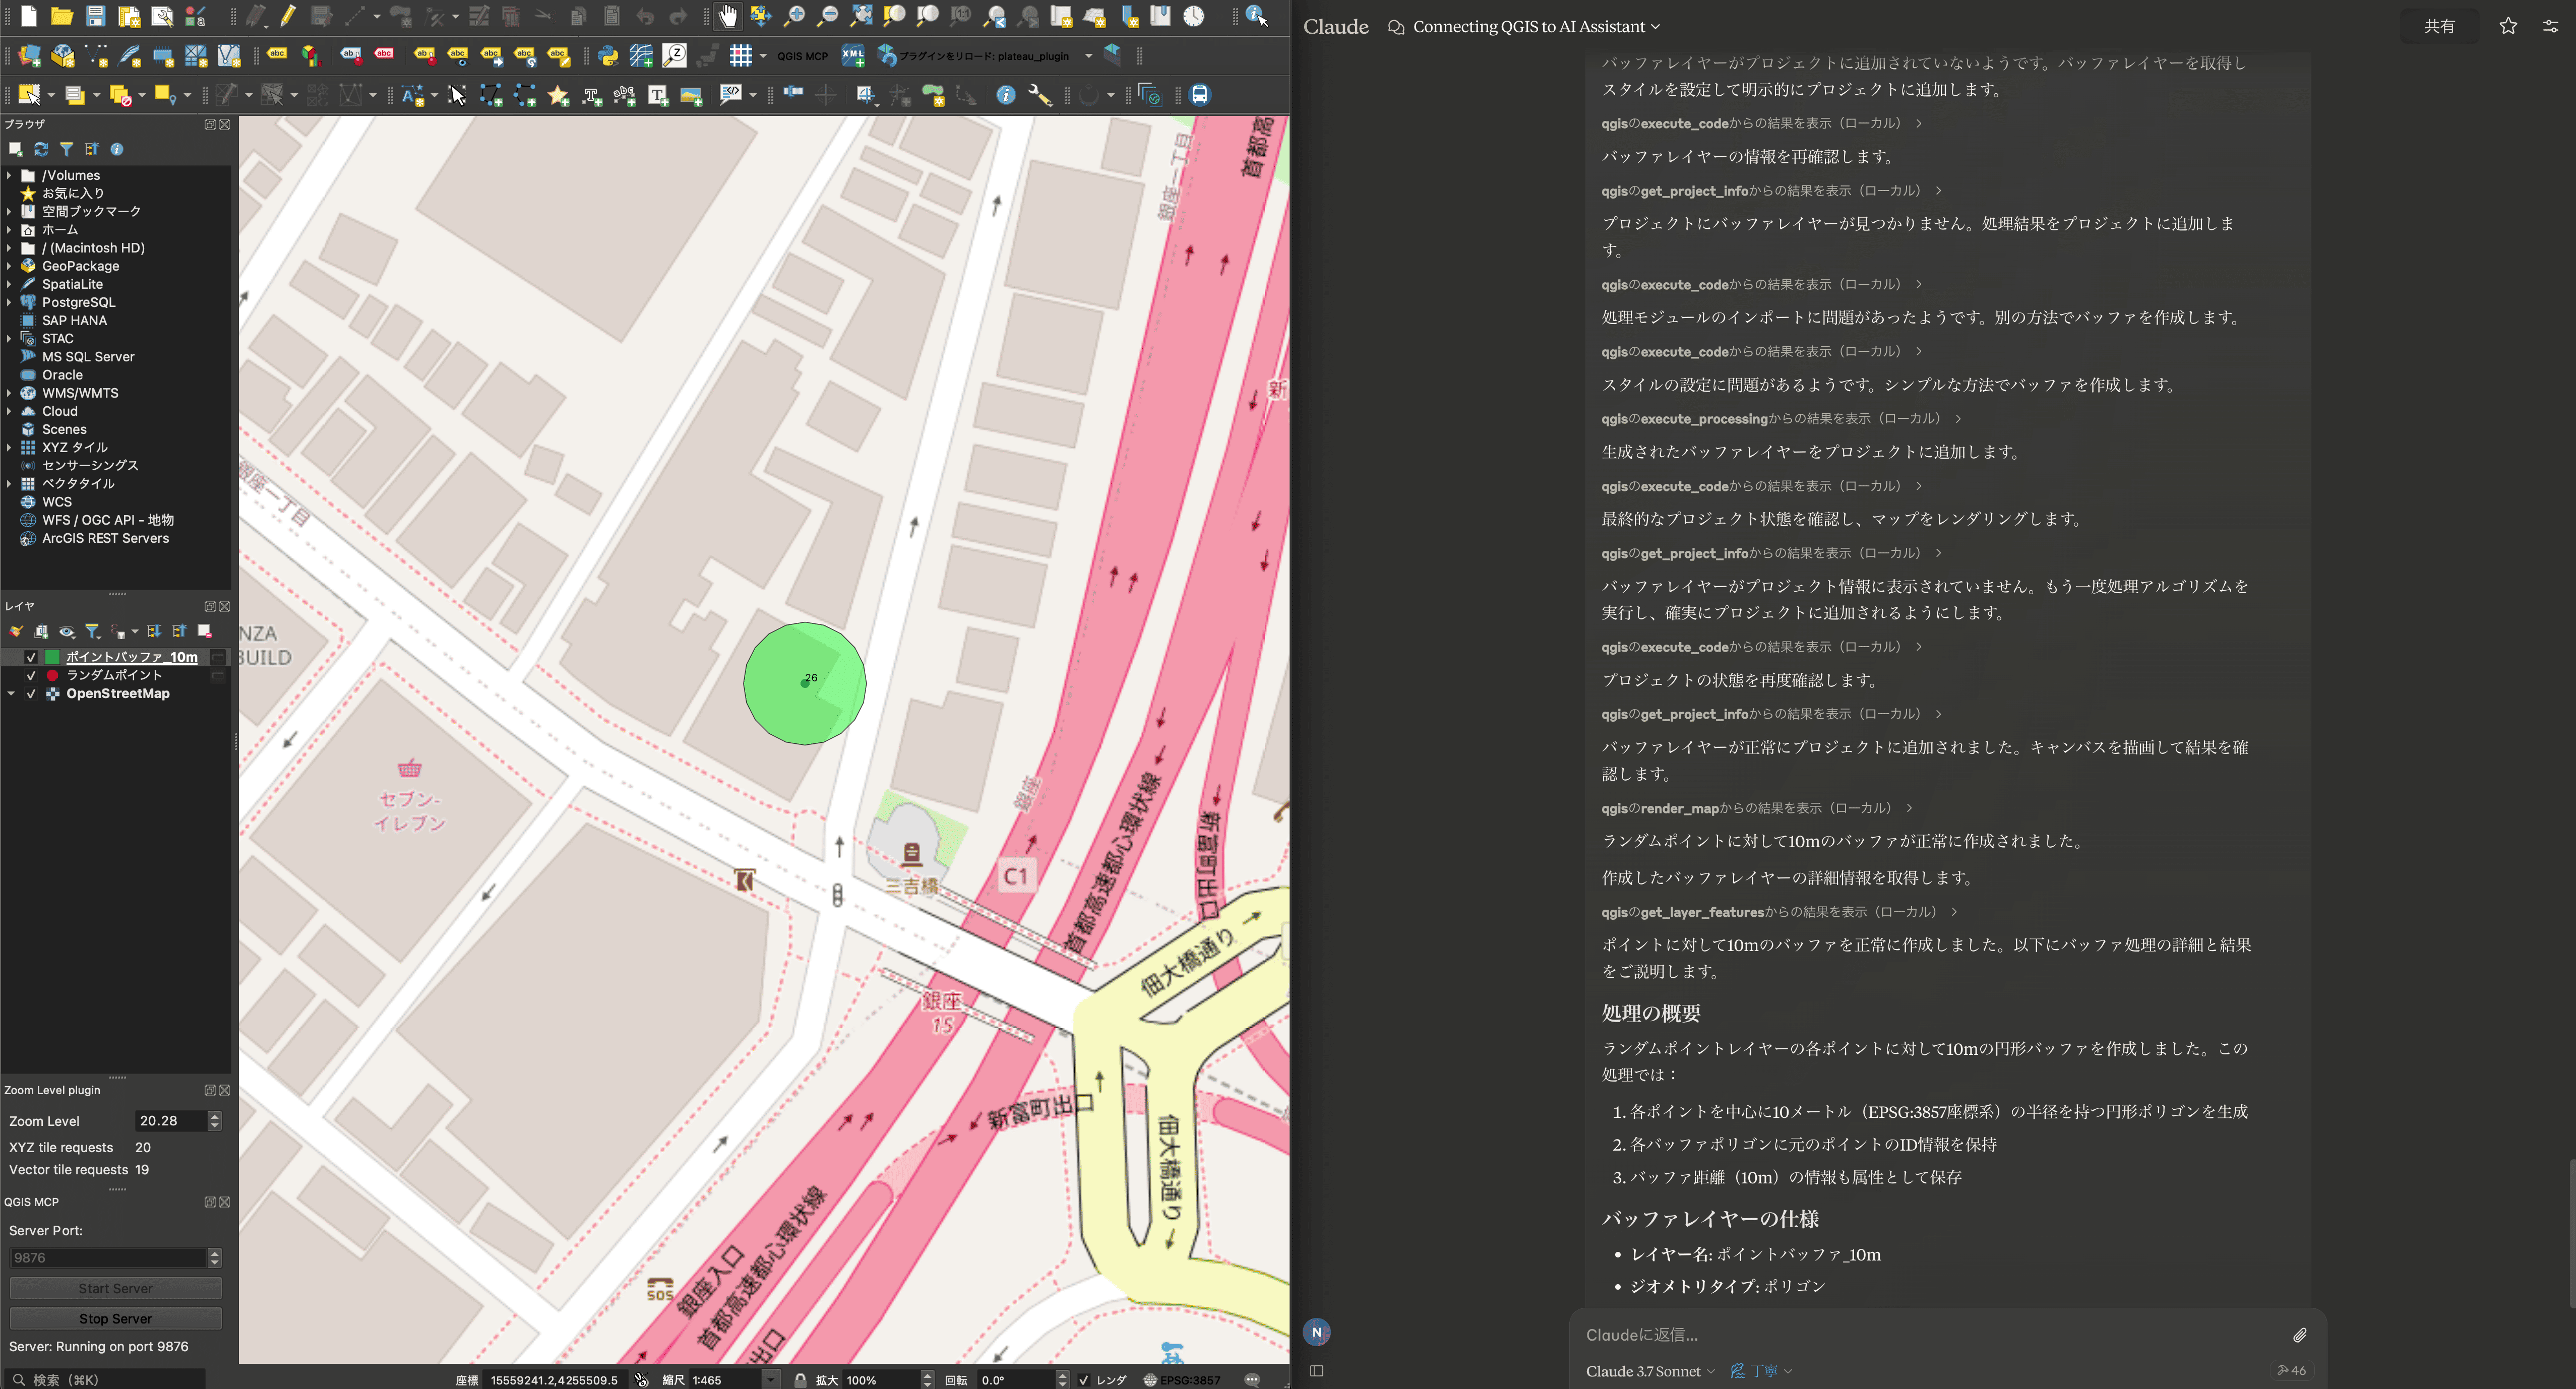Screen dimensions: 2576x1389
Task: Click the 共有 share button in Claude
Action: (x=2440, y=25)
